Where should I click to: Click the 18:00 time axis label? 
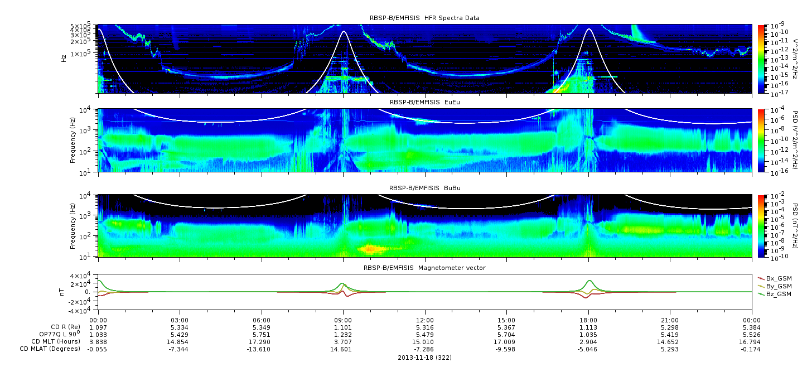588,320
